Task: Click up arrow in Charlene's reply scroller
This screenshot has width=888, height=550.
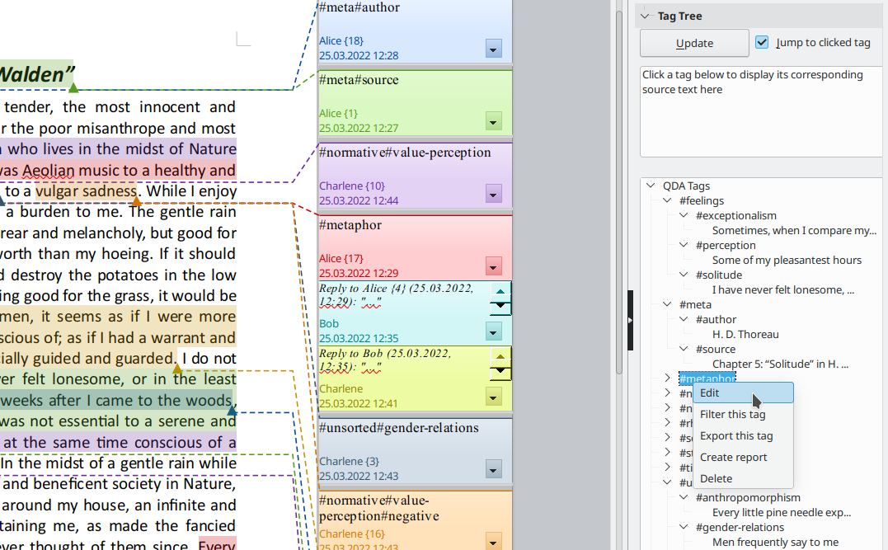Action: point(500,357)
